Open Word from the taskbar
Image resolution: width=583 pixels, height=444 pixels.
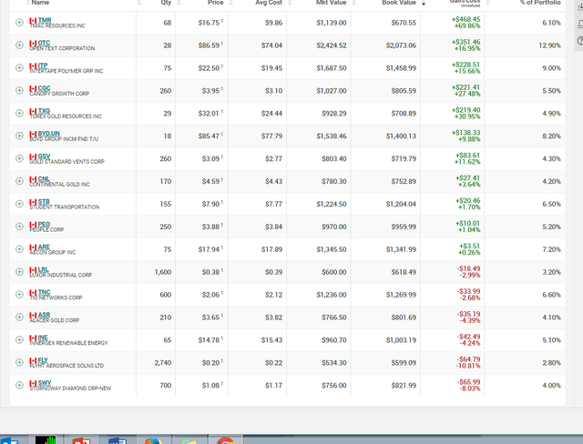[x=118, y=440]
